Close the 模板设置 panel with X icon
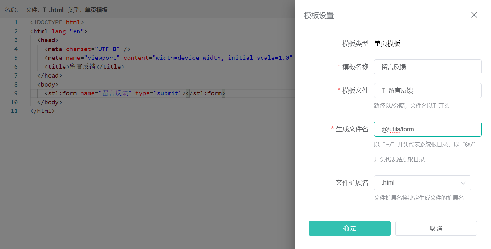Image resolution: width=491 pixels, height=249 pixels. pyautogui.click(x=474, y=15)
